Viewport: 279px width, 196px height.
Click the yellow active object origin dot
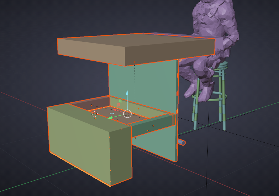tap(135, 115)
